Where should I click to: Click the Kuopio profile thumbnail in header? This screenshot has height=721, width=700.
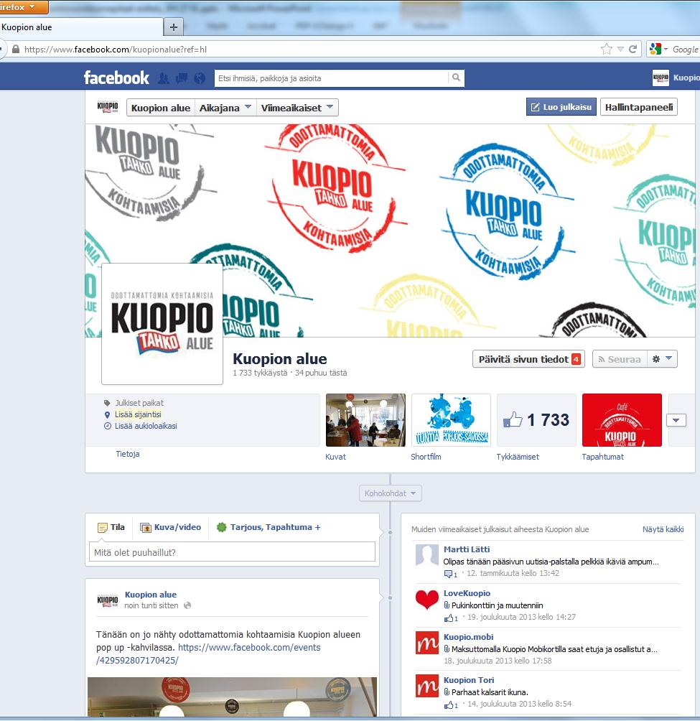pos(661,78)
